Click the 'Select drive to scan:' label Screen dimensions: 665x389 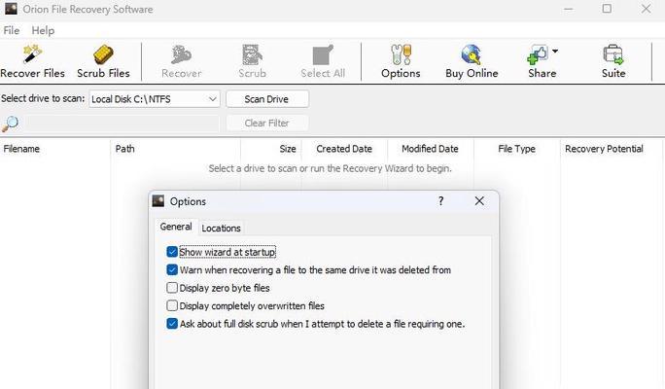pyautogui.click(x=43, y=98)
